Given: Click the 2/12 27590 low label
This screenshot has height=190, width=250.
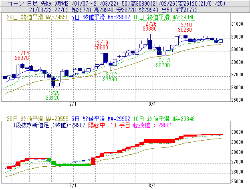Looking at the screenshot, I should click(110, 77).
